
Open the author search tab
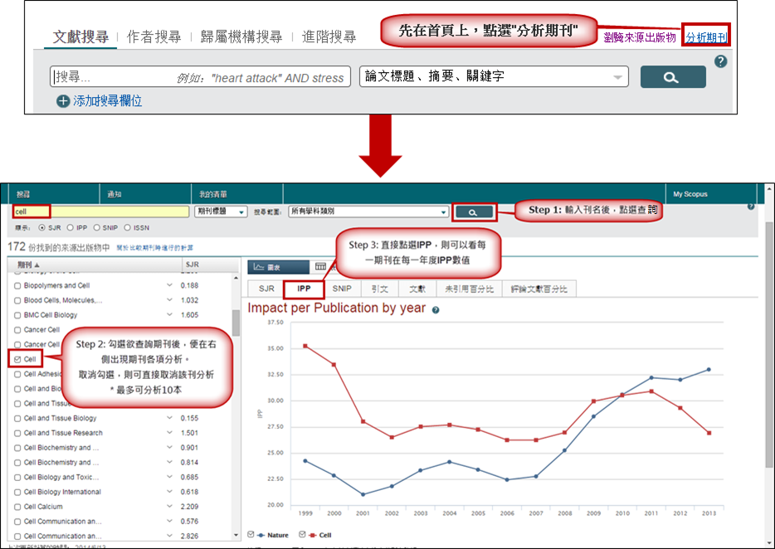pos(154,36)
